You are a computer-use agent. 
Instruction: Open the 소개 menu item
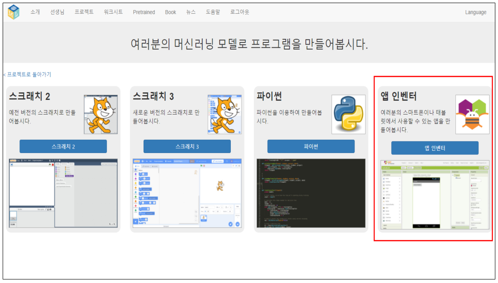tap(35, 12)
